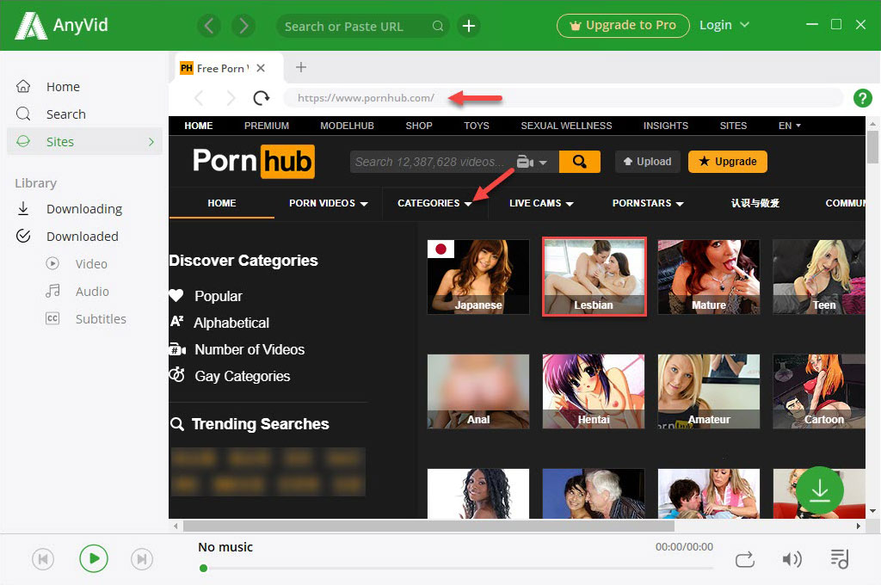Image resolution: width=881 pixels, height=585 pixels.
Task: Show downloaded Audio files
Action: (92, 292)
